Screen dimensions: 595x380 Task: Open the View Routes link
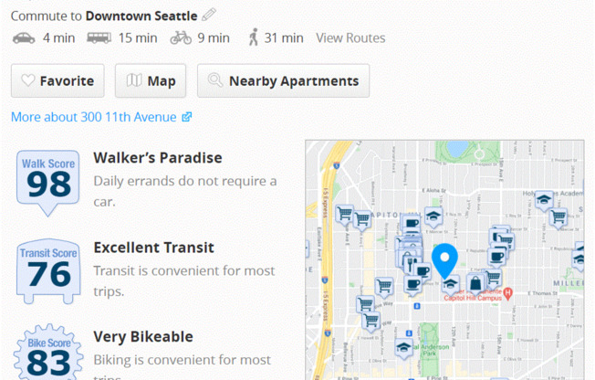tap(350, 37)
